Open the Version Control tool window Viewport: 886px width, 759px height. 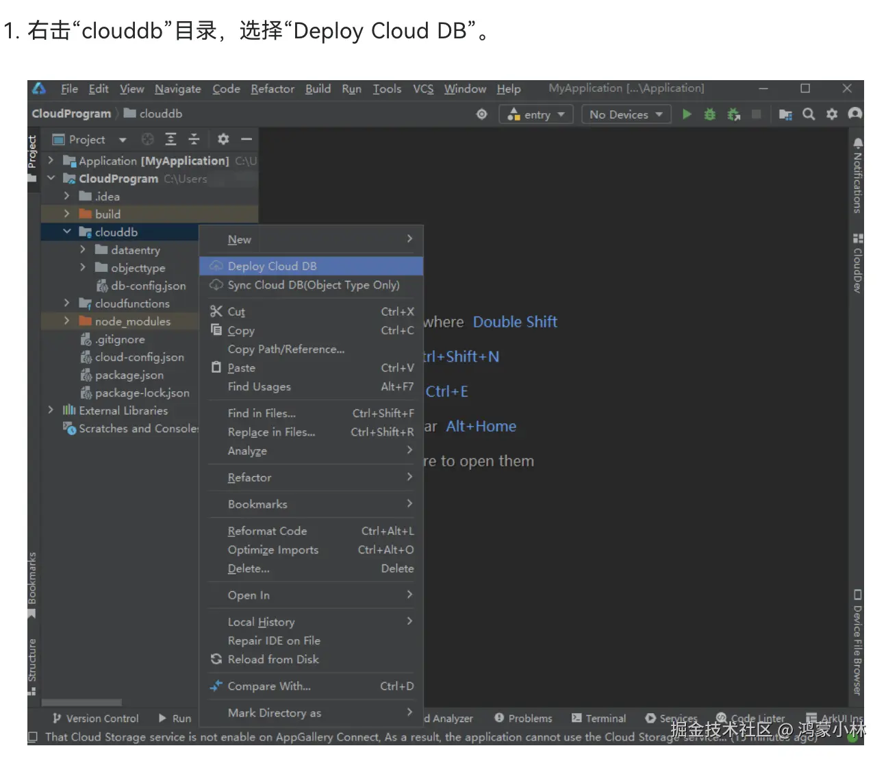[96, 719]
